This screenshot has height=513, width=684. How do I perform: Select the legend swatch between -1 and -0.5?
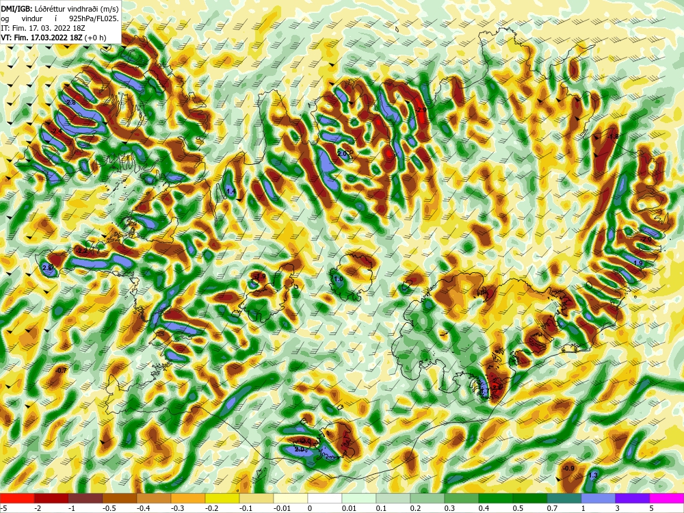85,498
